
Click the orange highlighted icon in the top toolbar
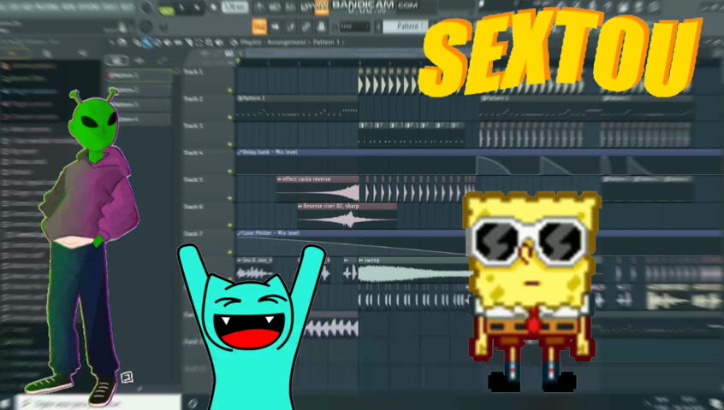tap(258, 26)
